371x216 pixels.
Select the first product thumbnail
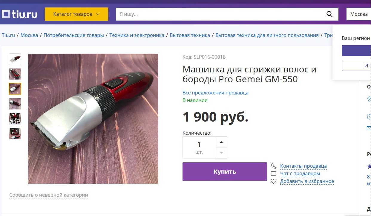pyautogui.click(x=15, y=59)
